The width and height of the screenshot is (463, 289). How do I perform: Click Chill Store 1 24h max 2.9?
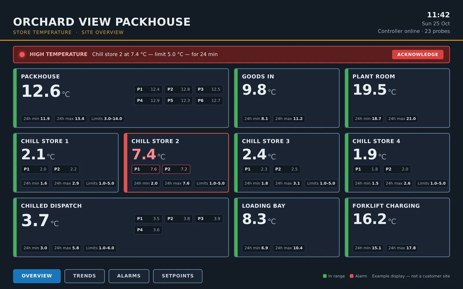pyautogui.click(x=67, y=184)
